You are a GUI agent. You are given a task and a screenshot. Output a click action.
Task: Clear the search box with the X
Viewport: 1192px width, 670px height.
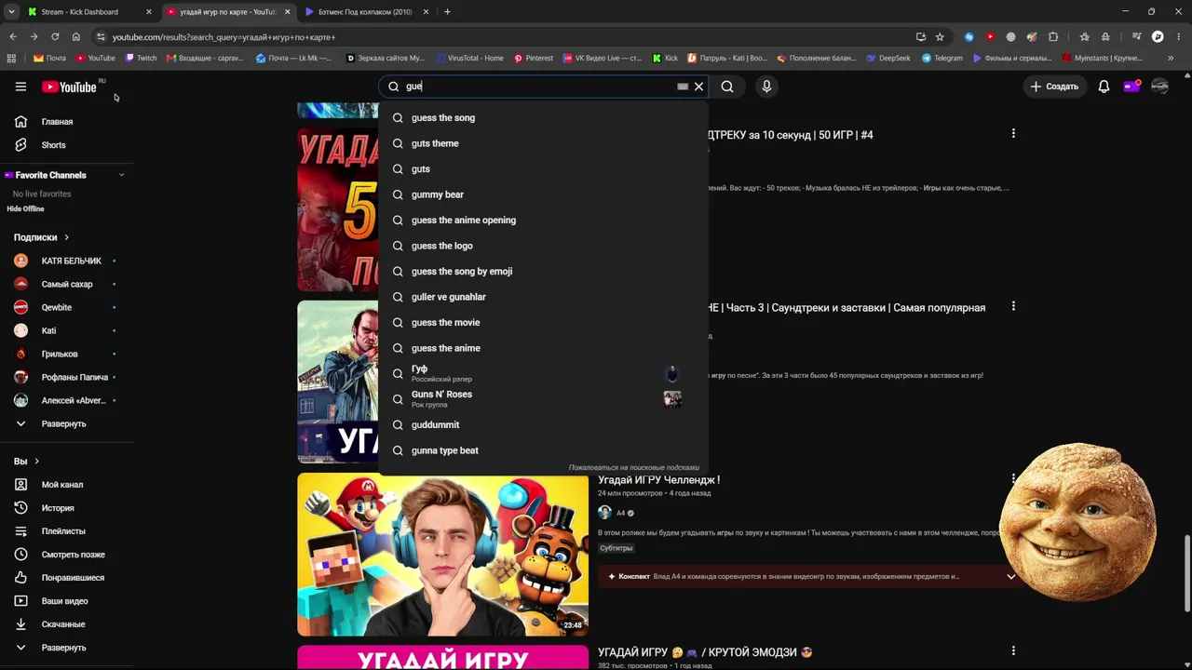pos(698,87)
